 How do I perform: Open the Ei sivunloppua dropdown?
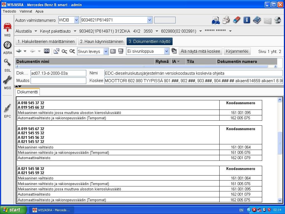pos(166,51)
